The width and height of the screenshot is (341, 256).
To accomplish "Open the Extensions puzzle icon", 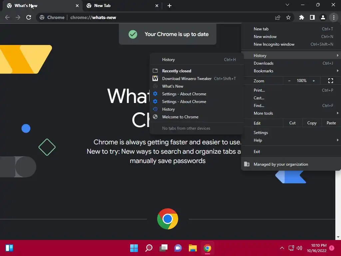I will tap(302, 17).
